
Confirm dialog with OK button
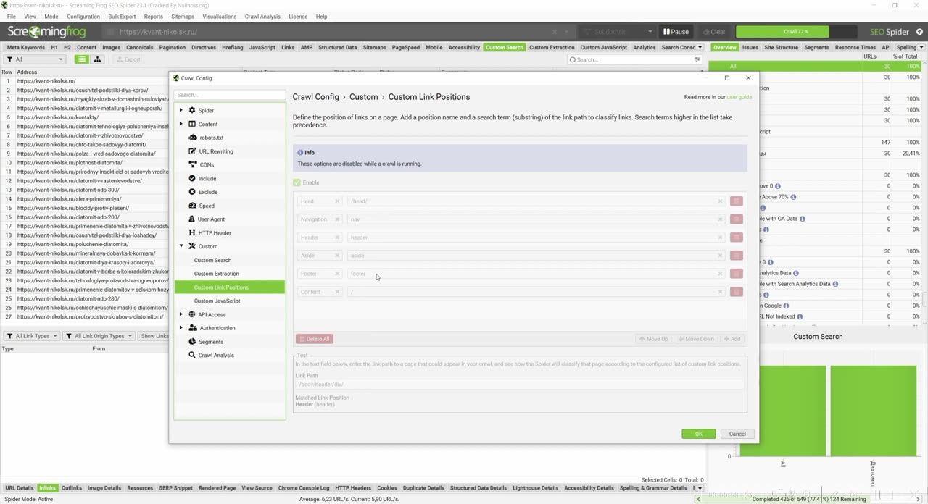click(x=699, y=434)
